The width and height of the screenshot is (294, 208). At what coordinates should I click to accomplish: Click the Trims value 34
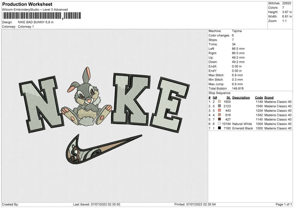pos(234,44)
